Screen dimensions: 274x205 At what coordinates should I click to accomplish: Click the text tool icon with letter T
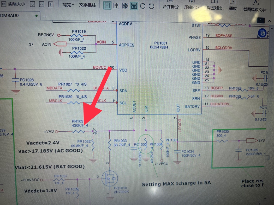point(51,5)
